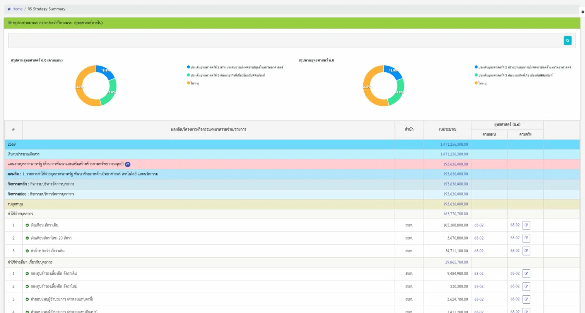
Task: Click the green check beside กองทุนสำรองเลี้ยงชีพ อัตราเดิม
Action: pyautogui.click(x=27, y=274)
